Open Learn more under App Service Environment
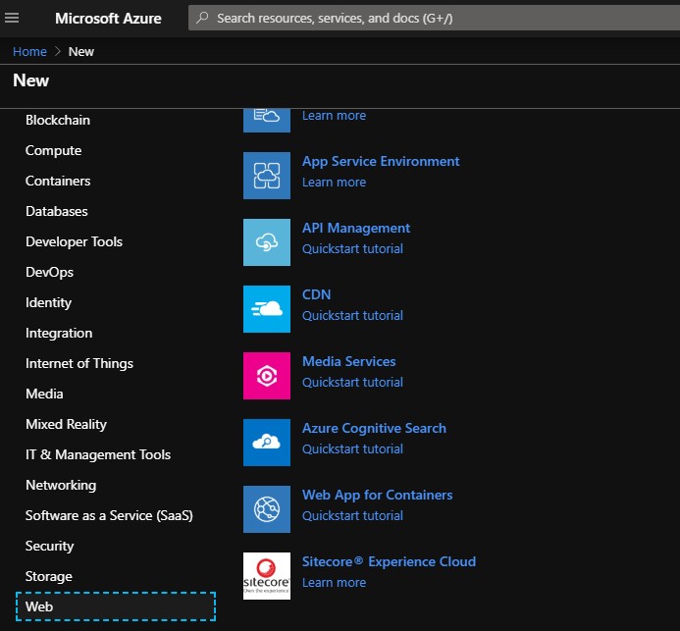Viewport: 680px width, 631px height. coord(334,183)
